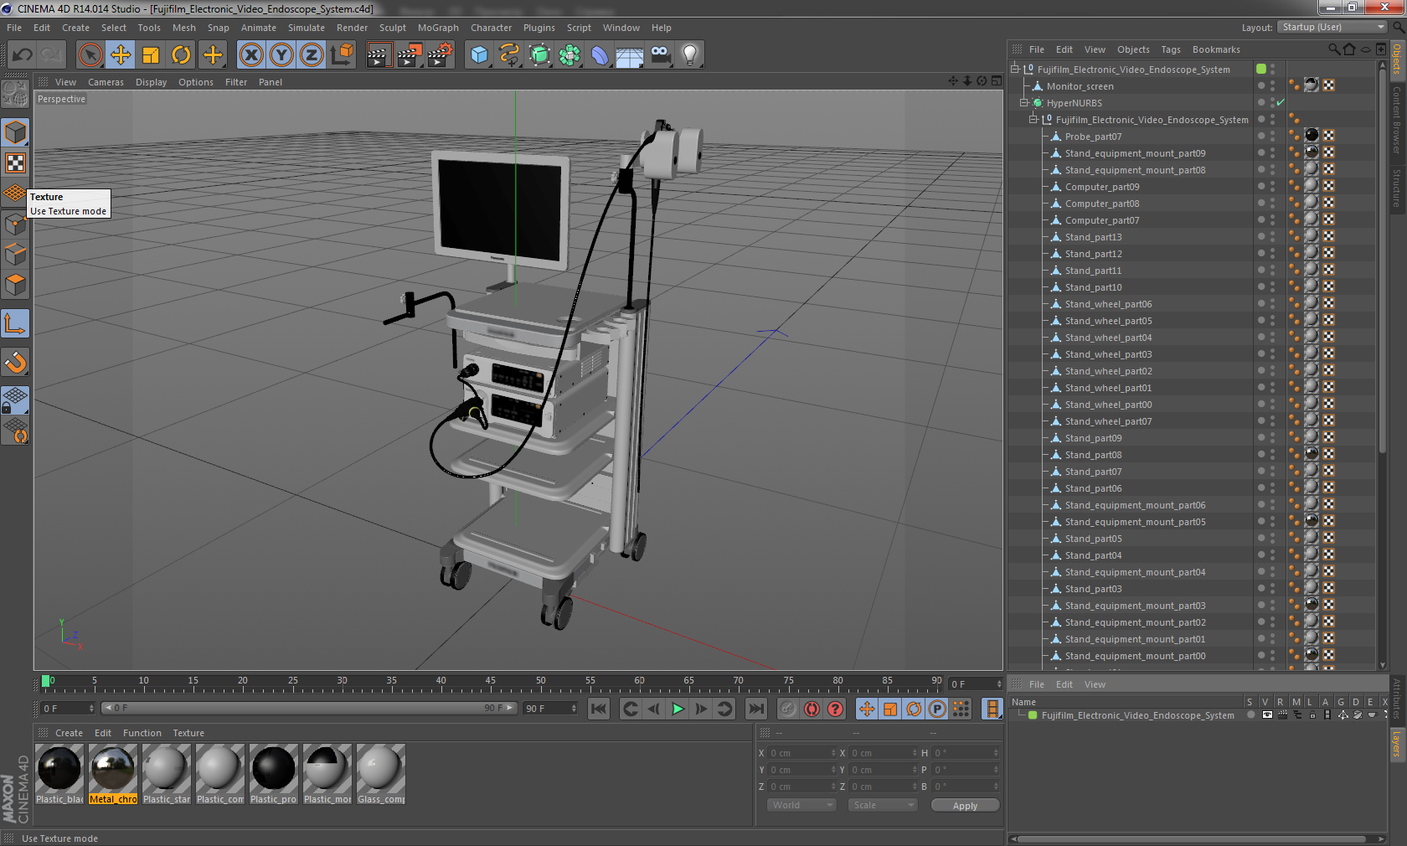Toggle X axis lock

[x=251, y=55]
